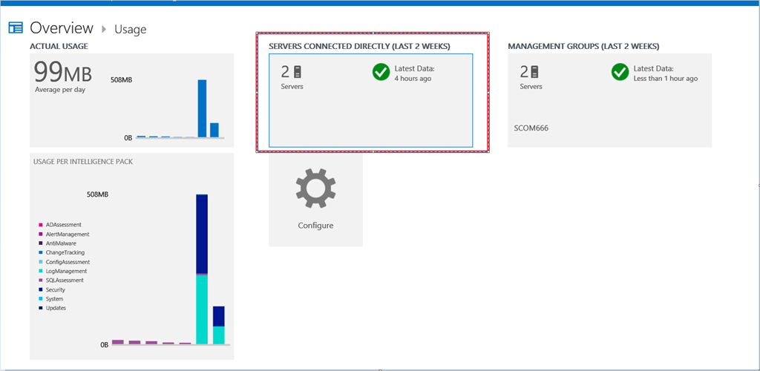Select LogManagement legend entry text

click(x=66, y=271)
